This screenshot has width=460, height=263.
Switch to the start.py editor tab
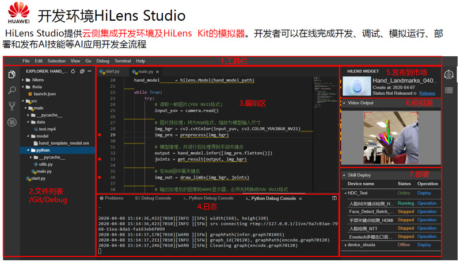coord(112,71)
